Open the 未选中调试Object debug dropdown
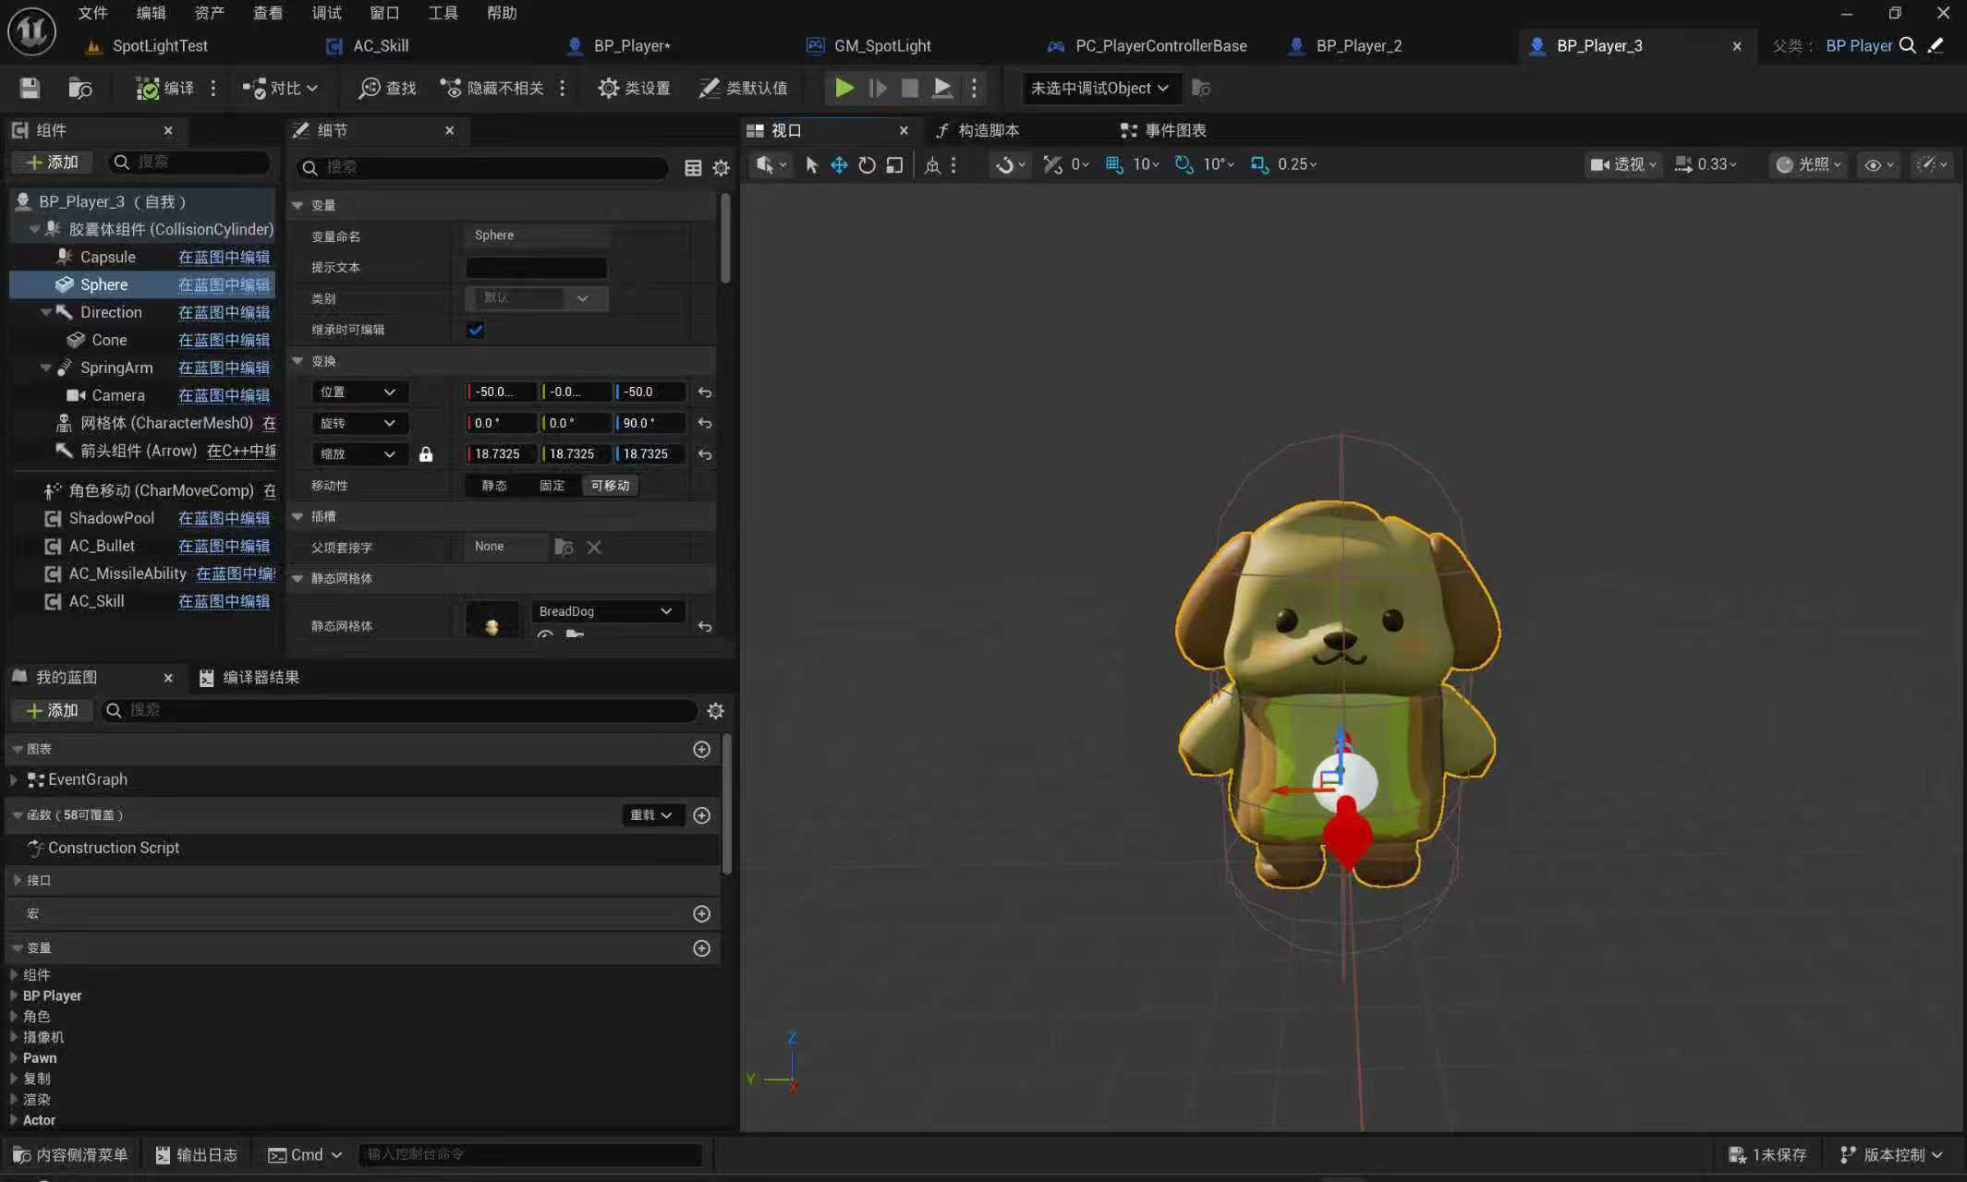This screenshot has width=1967, height=1182. (1099, 88)
